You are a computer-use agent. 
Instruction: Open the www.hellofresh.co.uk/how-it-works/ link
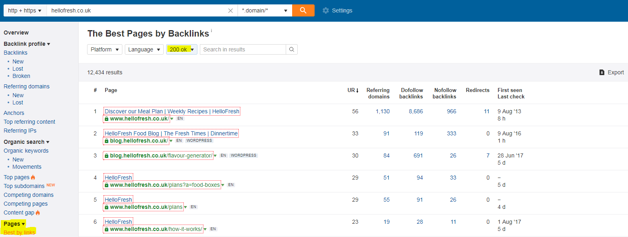156,229
